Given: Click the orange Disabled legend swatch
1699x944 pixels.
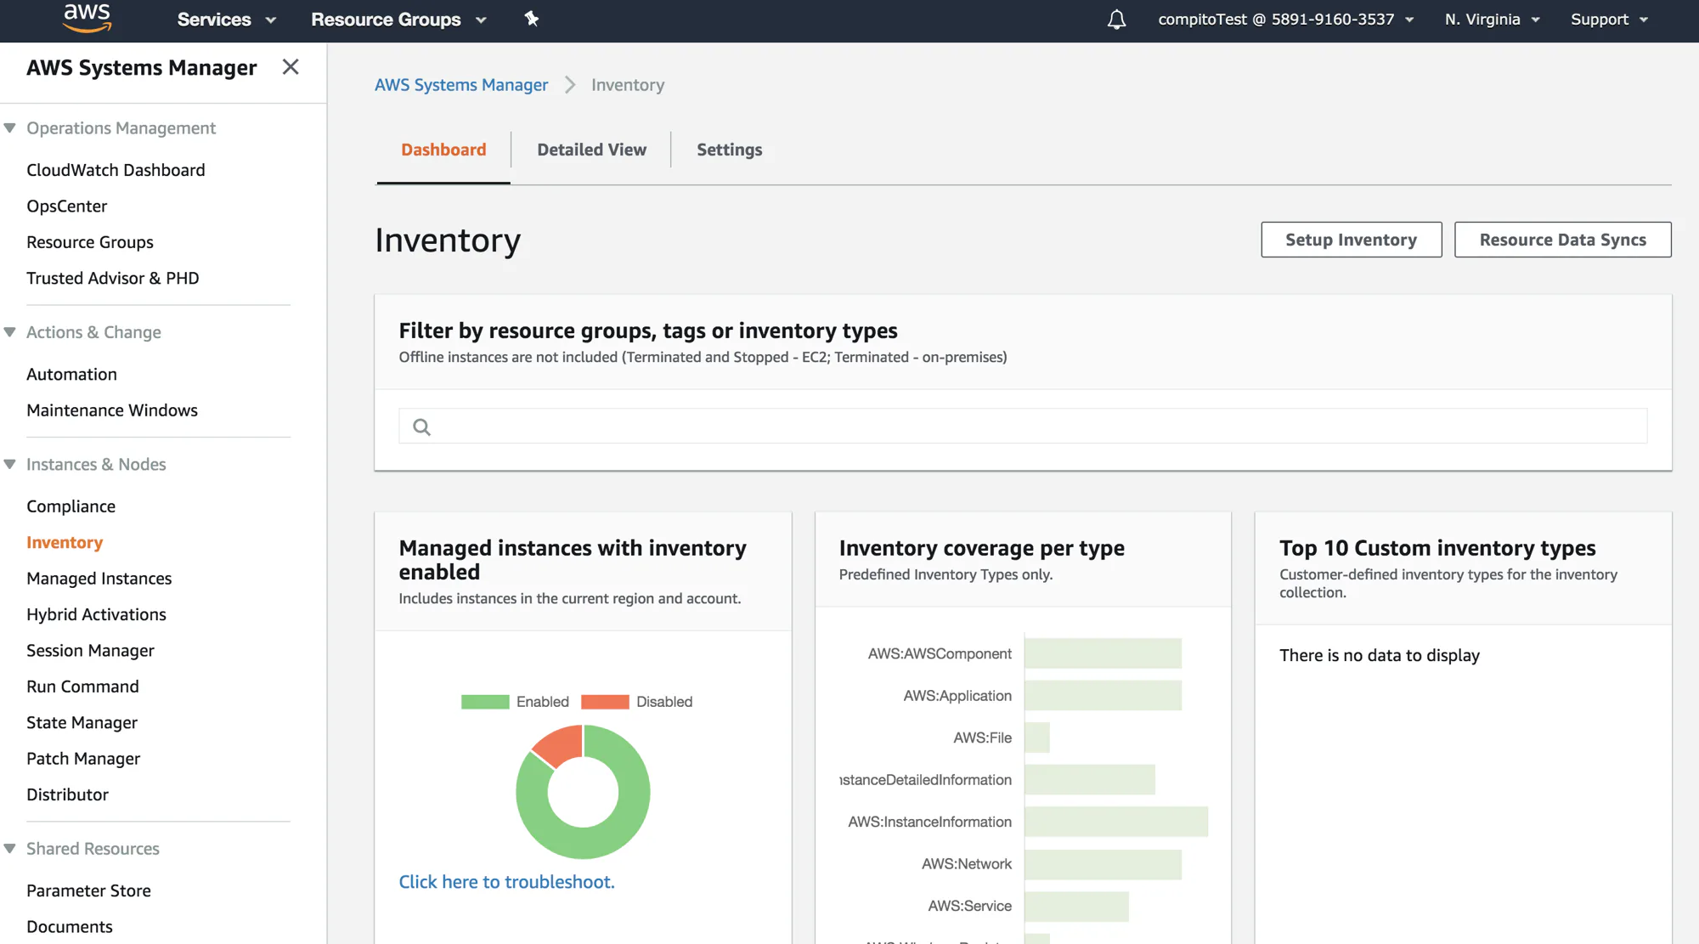Looking at the screenshot, I should pos(605,702).
